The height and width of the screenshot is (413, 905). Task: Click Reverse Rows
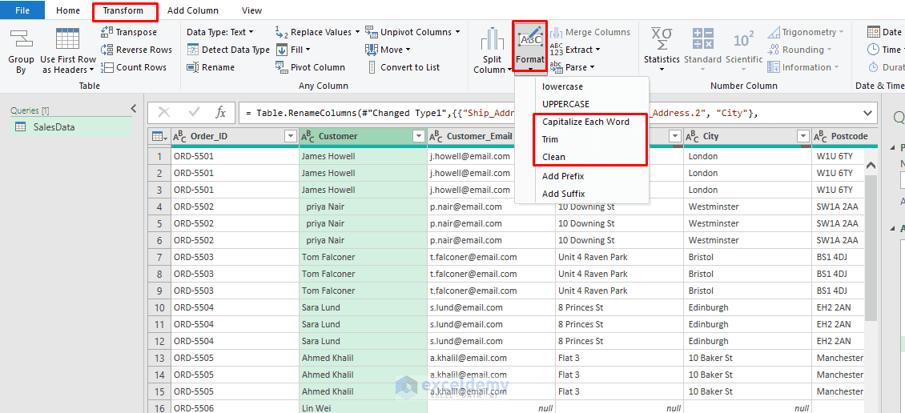pos(136,50)
